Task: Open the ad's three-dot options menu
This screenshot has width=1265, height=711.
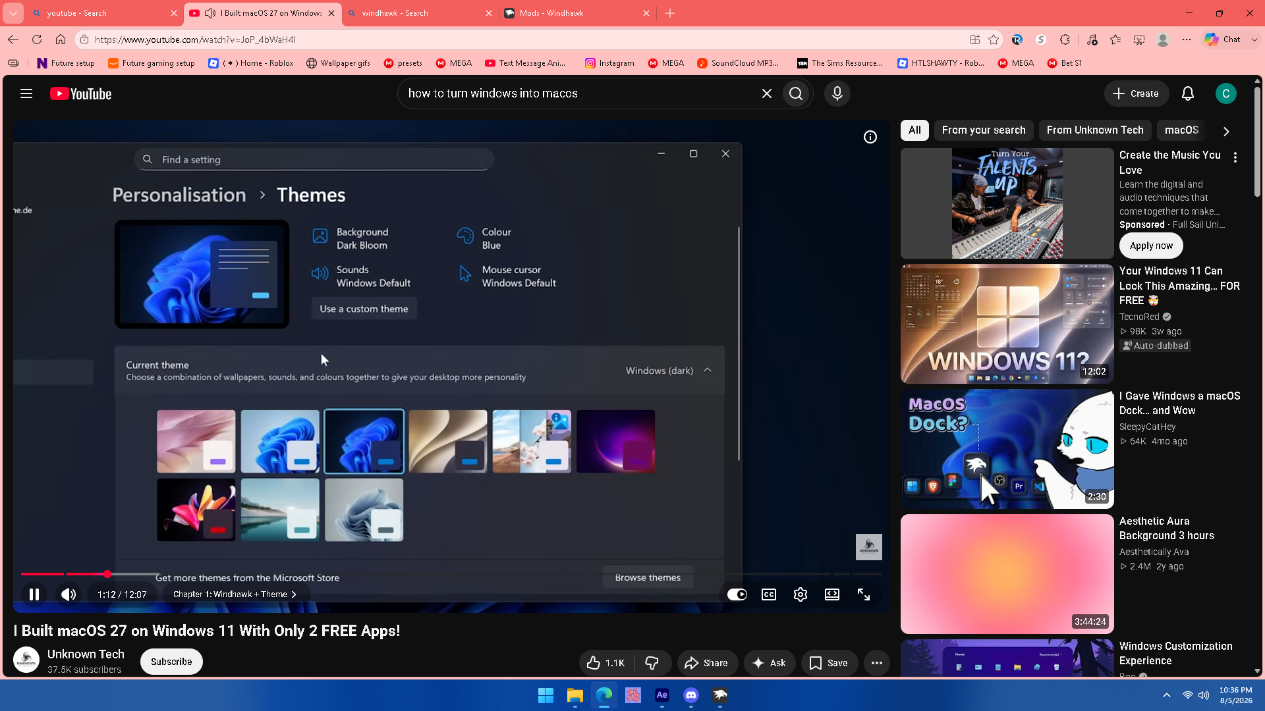Action: (1235, 157)
